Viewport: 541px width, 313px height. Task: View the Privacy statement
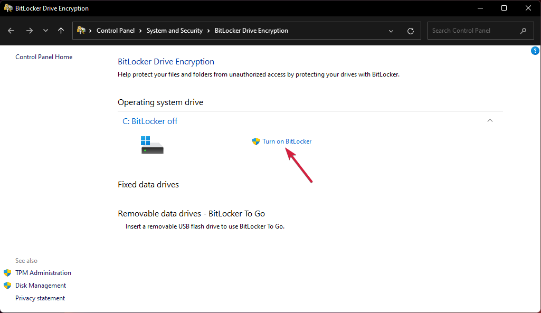pyautogui.click(x=40, y=298)
